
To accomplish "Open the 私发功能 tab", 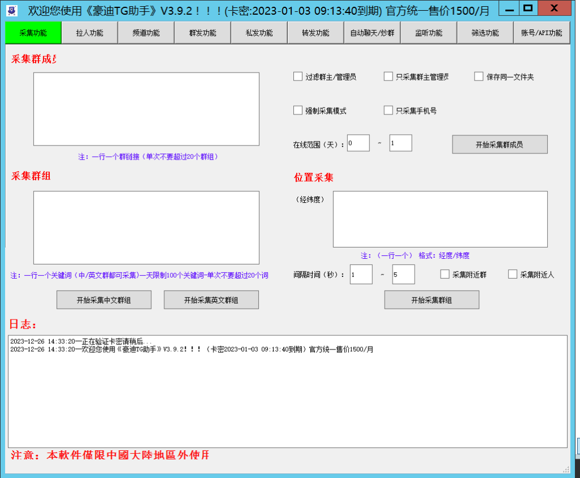I will tap(259, 33).
